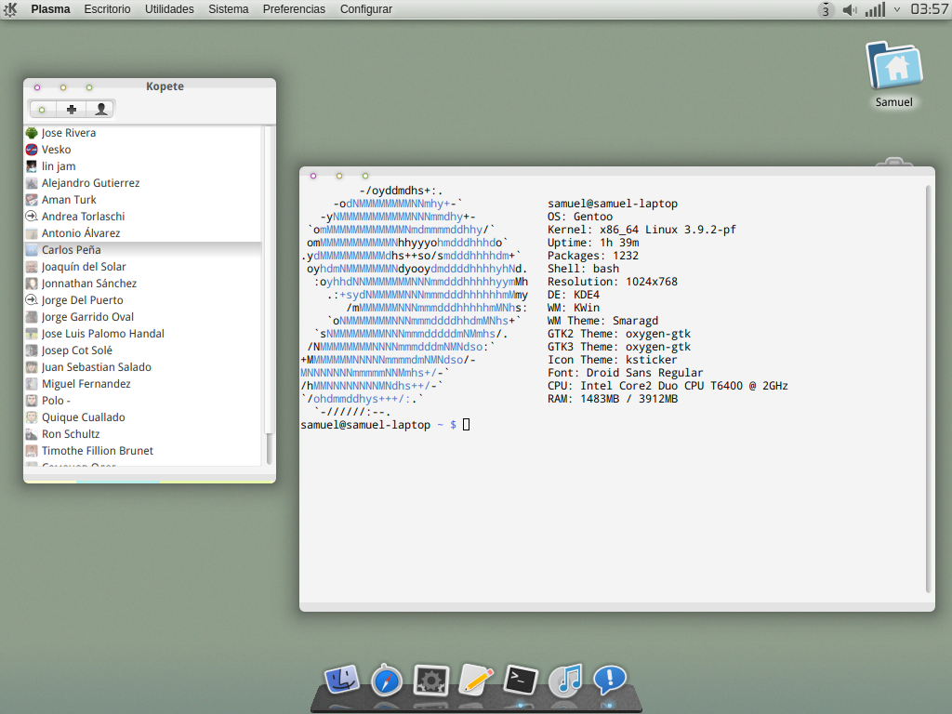Open the exclamation chat bubble in the dock
952x714 pixels.
click(610, 679)
